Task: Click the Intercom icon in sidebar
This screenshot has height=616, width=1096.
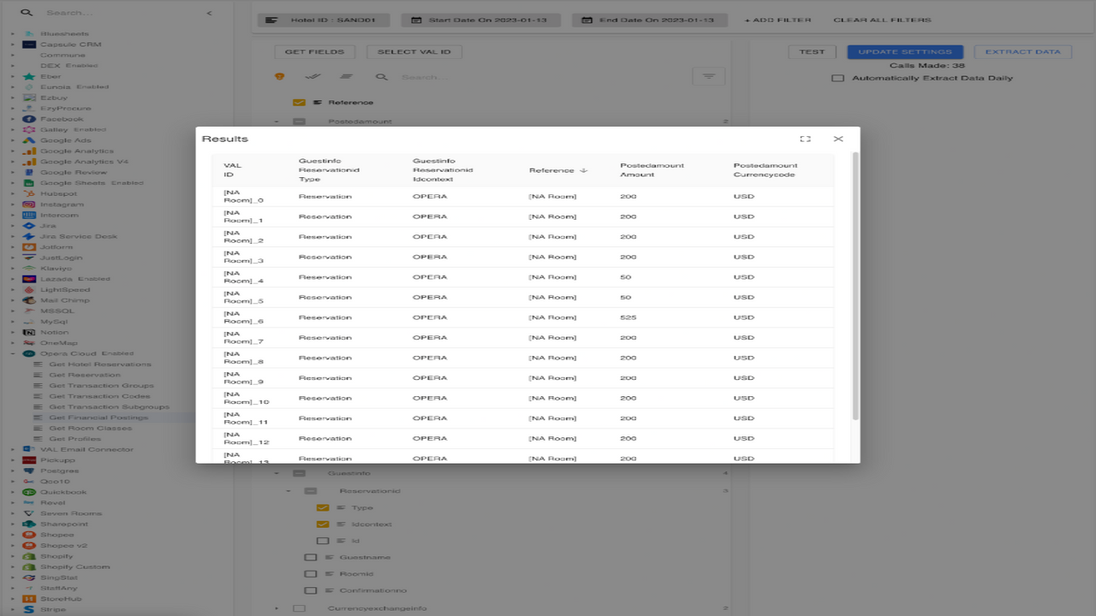Action: (29, 215)
